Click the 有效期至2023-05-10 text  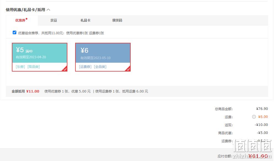coord(95,58)
